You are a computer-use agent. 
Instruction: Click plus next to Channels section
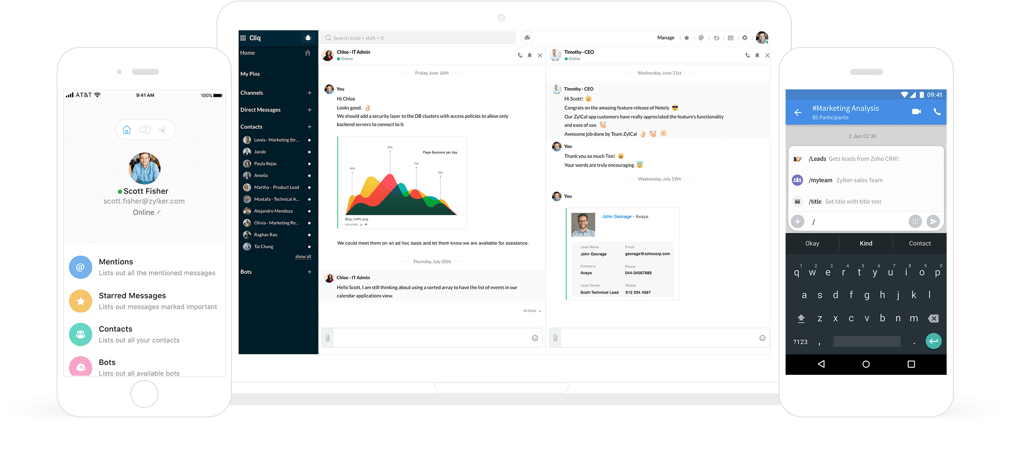coord(309,93)
